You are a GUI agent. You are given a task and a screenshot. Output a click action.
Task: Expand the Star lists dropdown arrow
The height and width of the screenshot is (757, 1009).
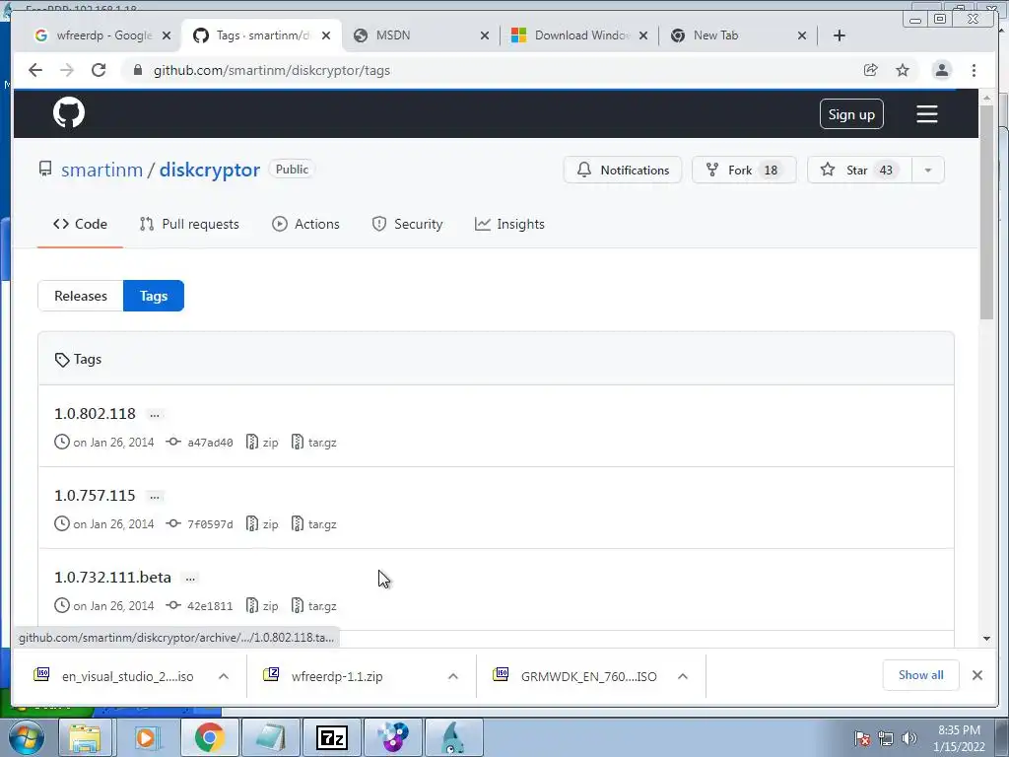point(928,170)
